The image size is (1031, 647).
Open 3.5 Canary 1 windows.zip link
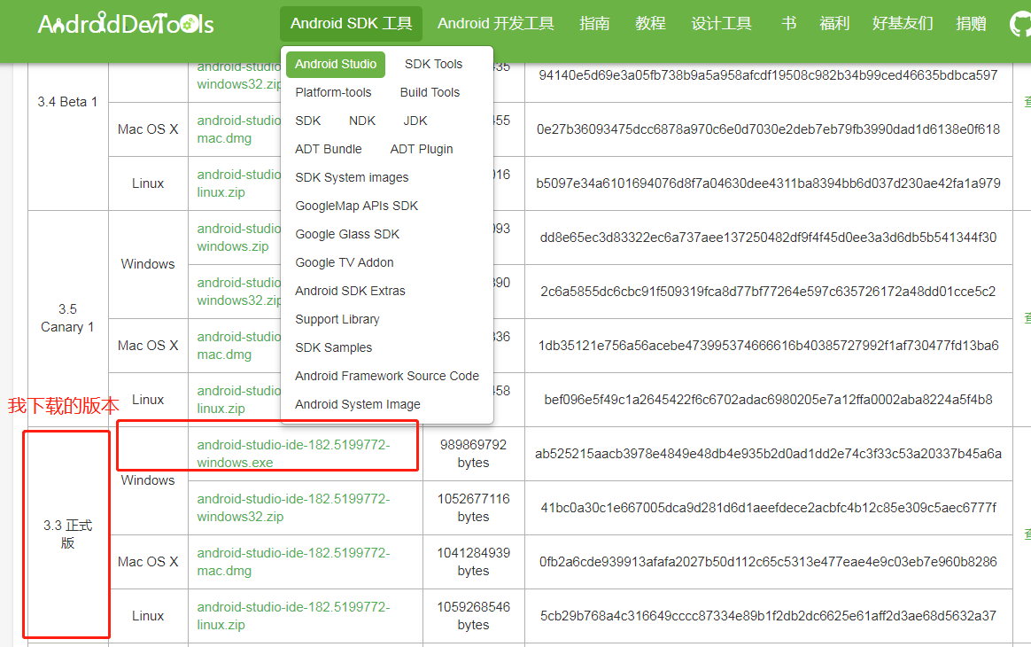[x=238, y=238]
